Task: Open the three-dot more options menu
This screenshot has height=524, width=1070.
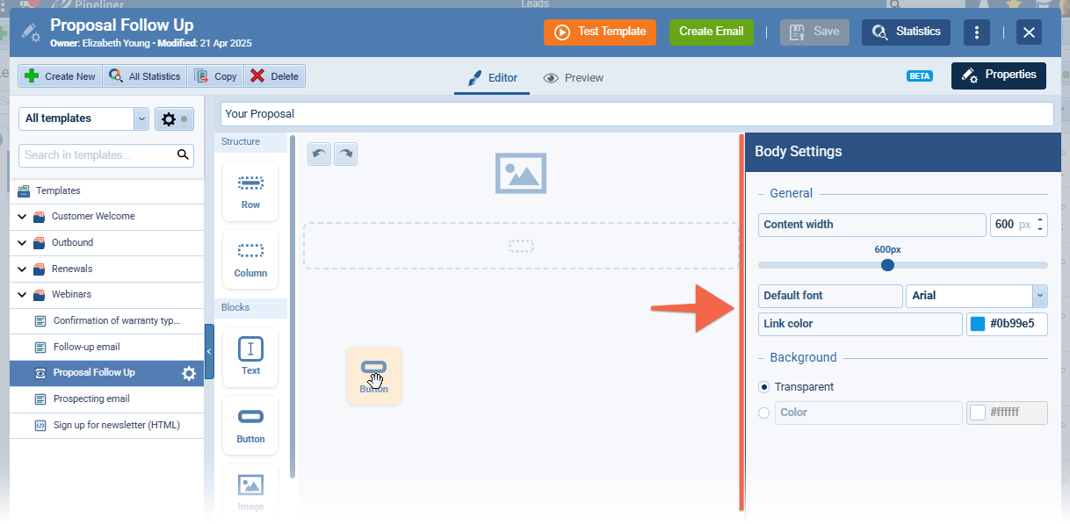Action: pyautogui.click(x=977, y=32)
